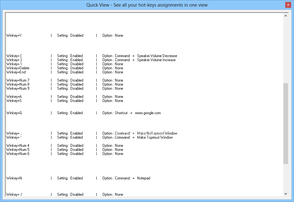The width and height of the screenshot is (294, 202).
Task: Click the Winkey+N hotkey entry
Action: (x=14, y=178)
